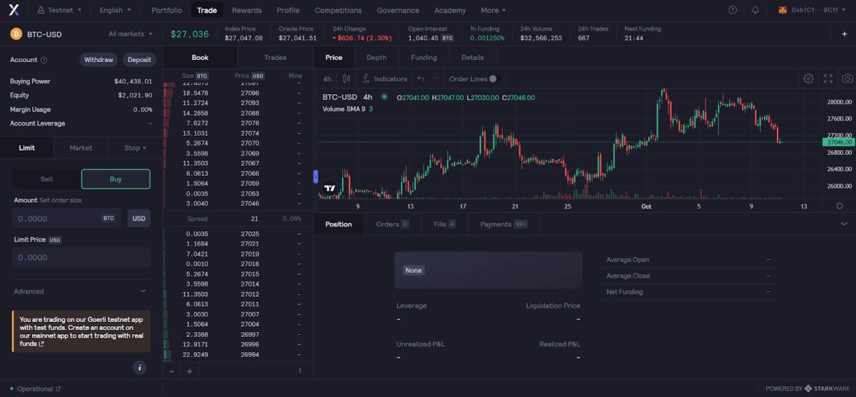Click the Starkware powered-by logo
This screenshot has height=397, width=856.
click(x=827, y=389)
